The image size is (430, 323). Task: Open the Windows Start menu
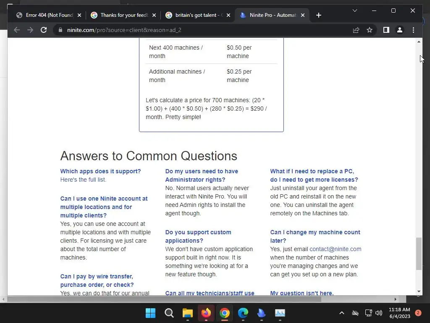pos(151,313)
